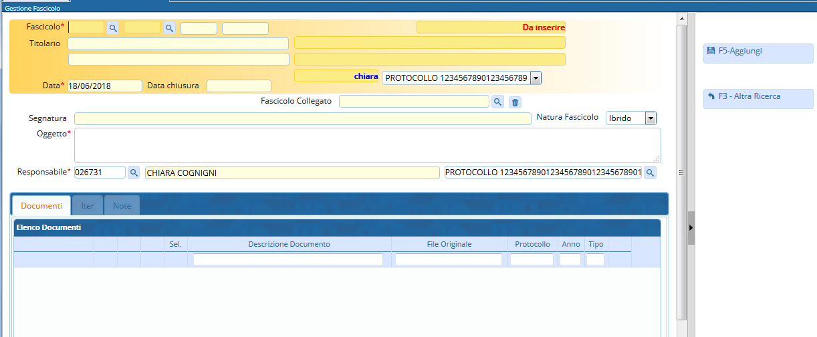
Task: Collapse right side panel with arrow handle
Action: [691, 227]
